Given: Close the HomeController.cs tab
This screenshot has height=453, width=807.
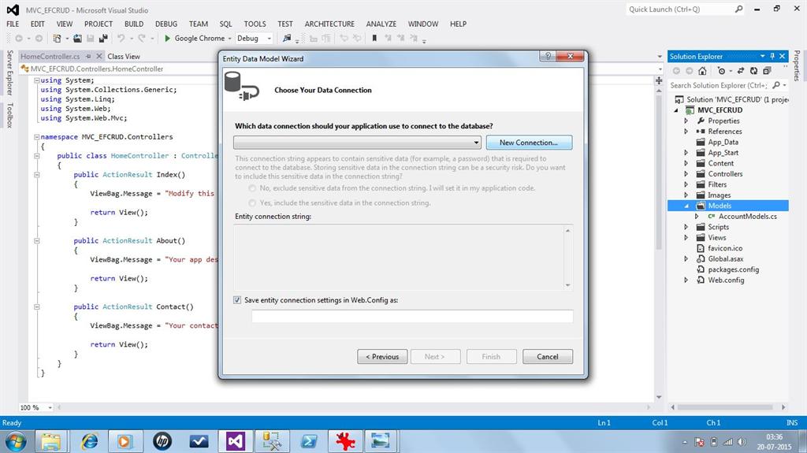Looking at the screenshot, I should coord(99,56).
